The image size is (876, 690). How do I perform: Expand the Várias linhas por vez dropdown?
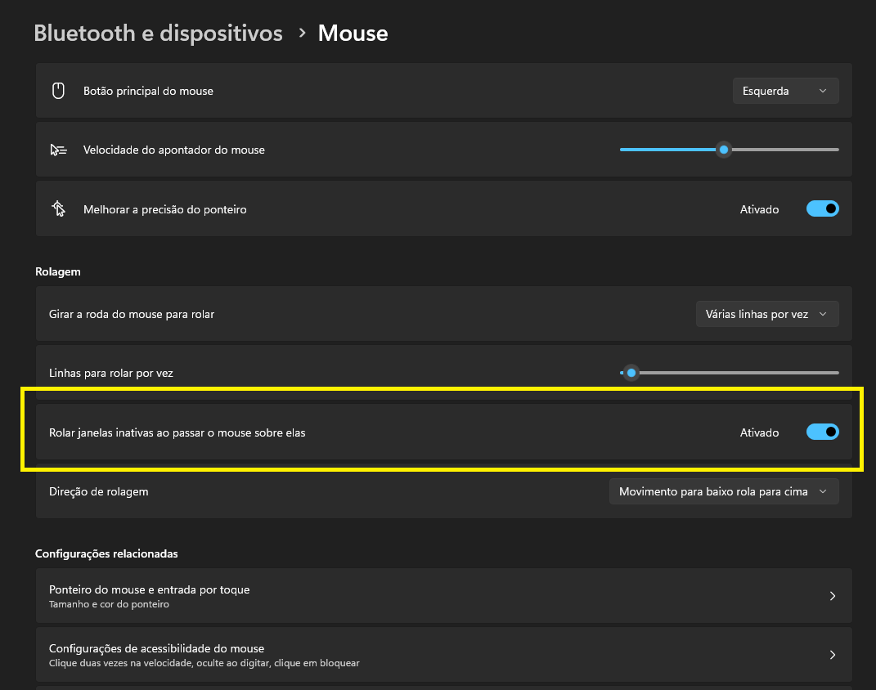(x=766, y=314)
